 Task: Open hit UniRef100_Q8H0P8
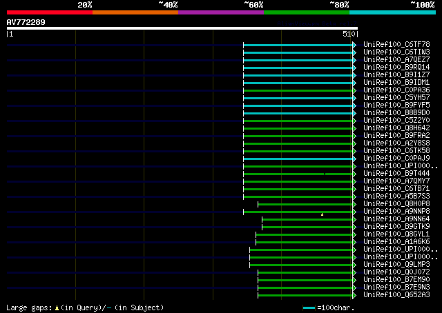pos(396,204)
